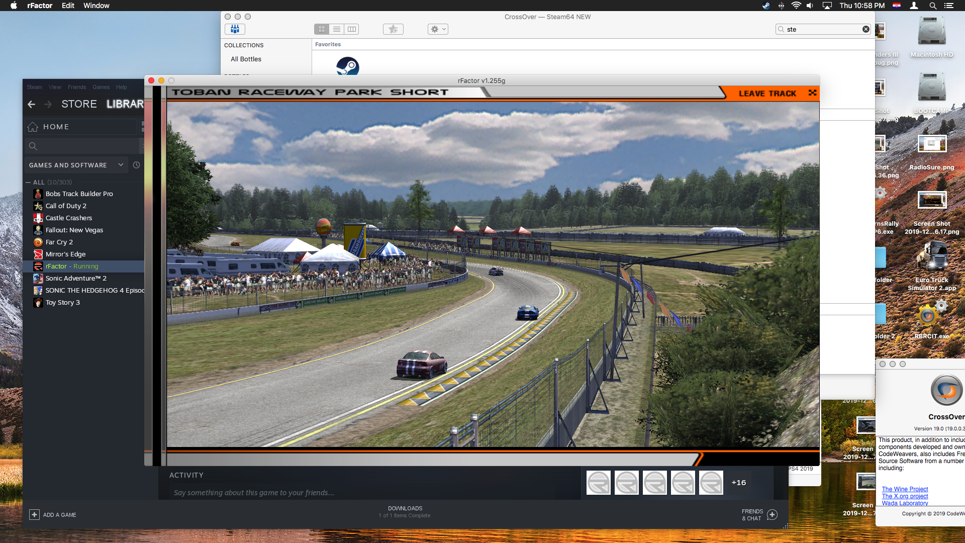
Task: Click the recent activity clock icon in Steam
Action: [136, 165]
